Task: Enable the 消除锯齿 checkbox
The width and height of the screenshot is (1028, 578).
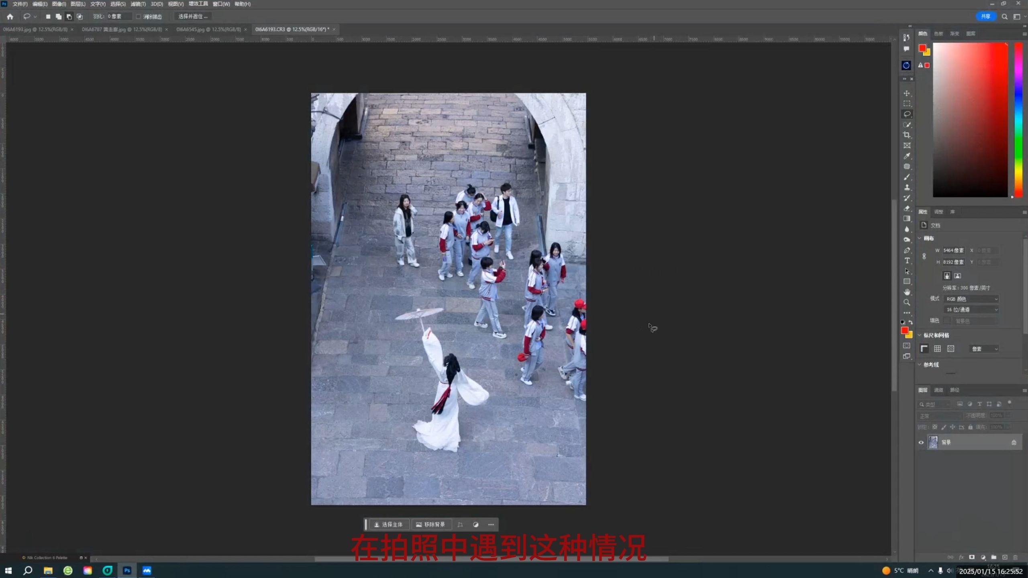Action: 138,16
